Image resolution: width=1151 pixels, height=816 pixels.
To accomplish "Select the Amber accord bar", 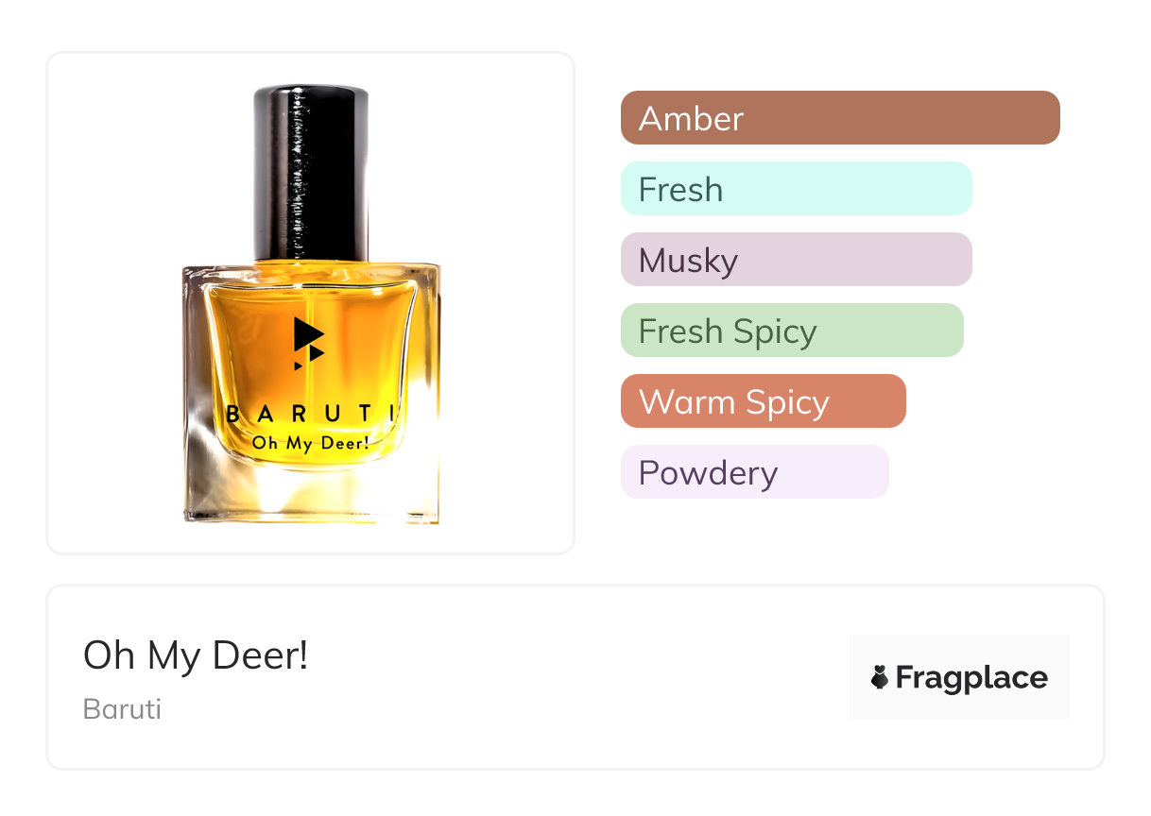I will 840,118.
